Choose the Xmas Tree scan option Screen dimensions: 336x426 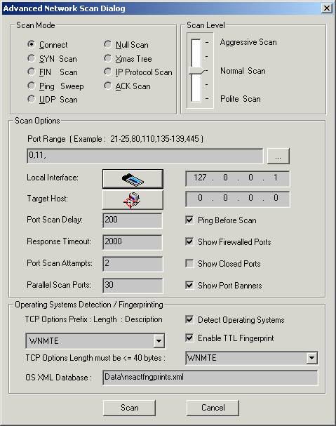108,58
